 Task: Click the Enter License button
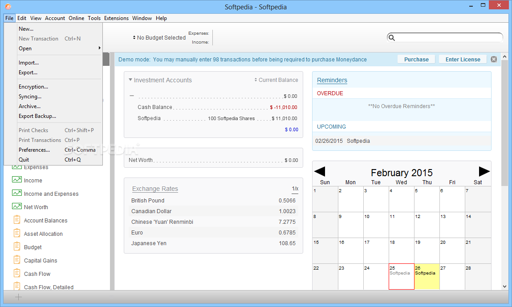[463, 59]
